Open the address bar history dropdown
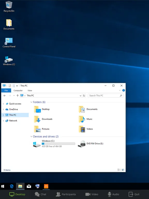The height and width of the screenshot is (199, 149). click(80, 96)
